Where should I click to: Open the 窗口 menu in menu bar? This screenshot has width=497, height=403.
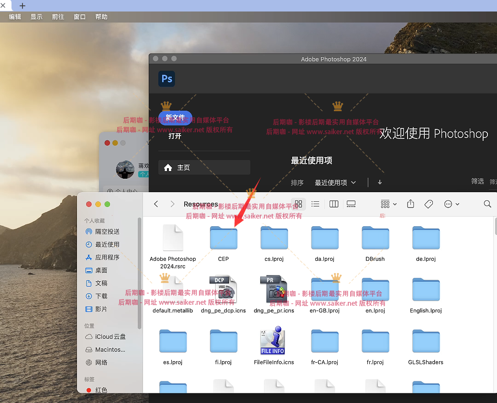coord(79,17)
